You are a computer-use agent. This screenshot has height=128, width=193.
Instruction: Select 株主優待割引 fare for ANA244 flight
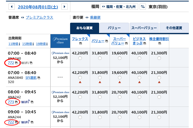159,117
